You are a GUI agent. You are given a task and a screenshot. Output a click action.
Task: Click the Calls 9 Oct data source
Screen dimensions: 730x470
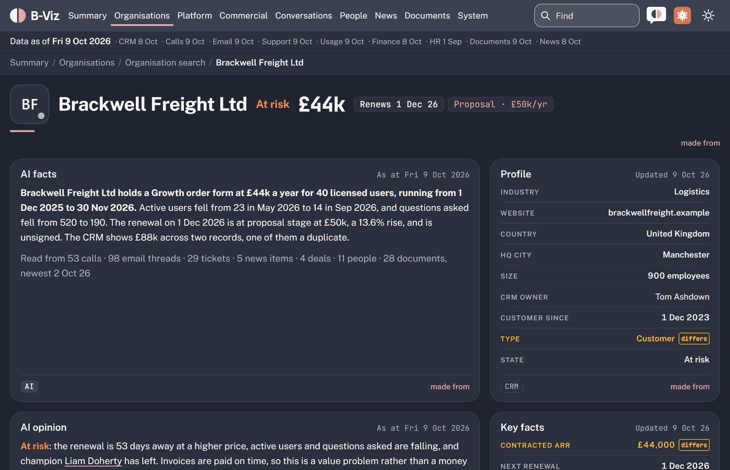[185, 41]
